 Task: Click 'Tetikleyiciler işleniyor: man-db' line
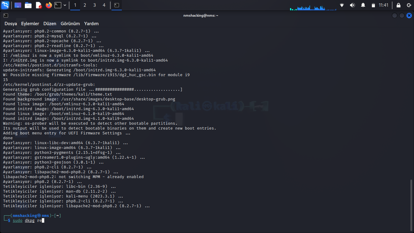click(59, 191)
